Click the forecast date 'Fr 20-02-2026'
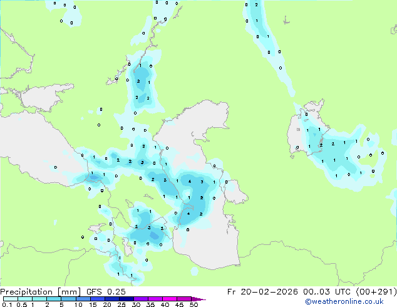Screen dimensions: 397x307 pyautogui.click(x=262, y=292)
